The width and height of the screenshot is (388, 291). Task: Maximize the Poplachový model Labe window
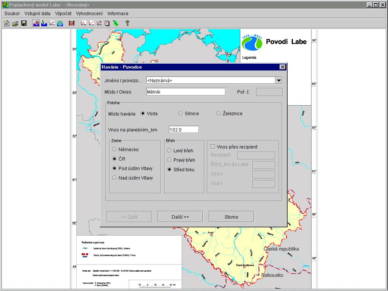376,5
